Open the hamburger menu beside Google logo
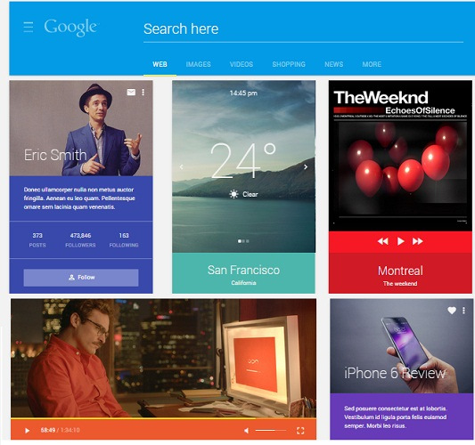The width and height of the screenshot is (475, 445). (x=29, y=27)
